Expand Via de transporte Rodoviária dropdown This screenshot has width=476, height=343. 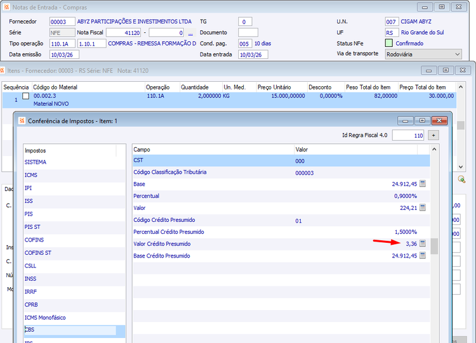(458, 55)
